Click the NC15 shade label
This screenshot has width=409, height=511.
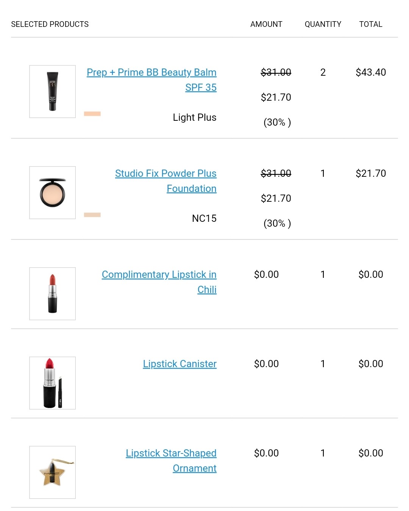point(204,218)
